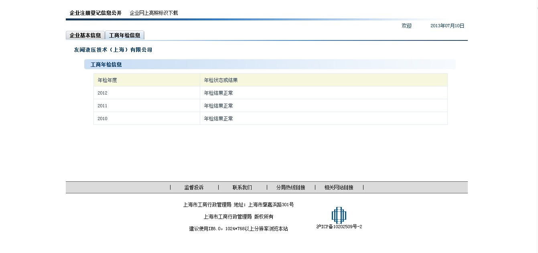Click the 建议使用IE6.0 browser recommendation text
Screen dimensions: 538x253
[x=239, y=229]
